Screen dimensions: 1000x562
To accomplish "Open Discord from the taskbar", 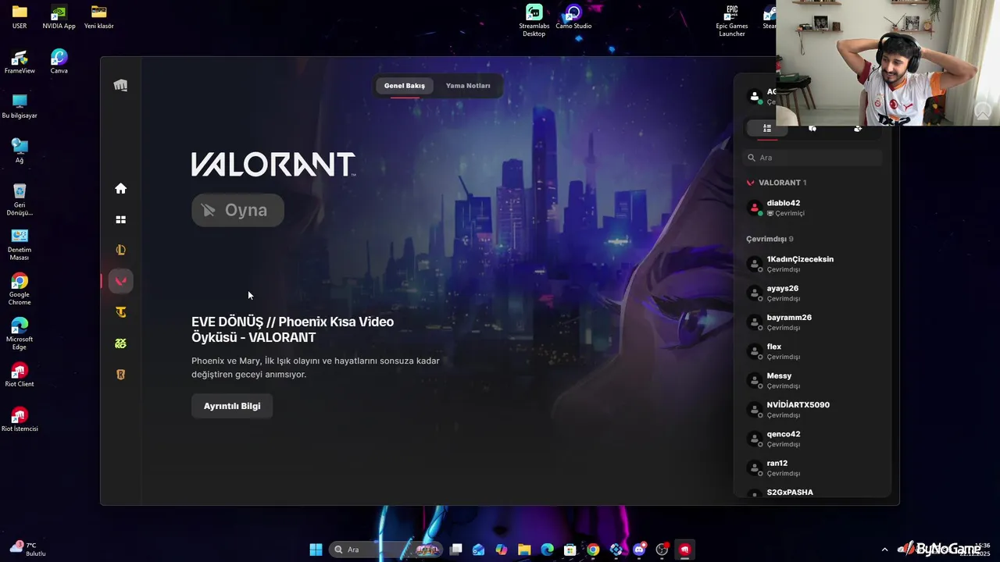I will [x=639, y=550].
